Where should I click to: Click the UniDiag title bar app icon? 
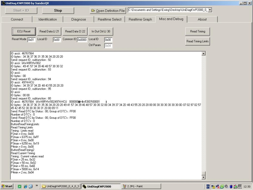[3, 3]
